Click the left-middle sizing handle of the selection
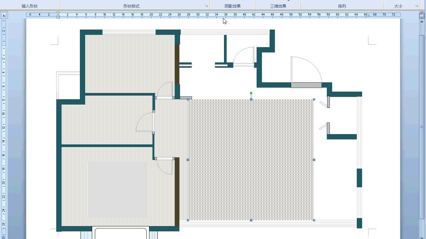Screen dimensions: 426x239 click(x=188, y=160)
